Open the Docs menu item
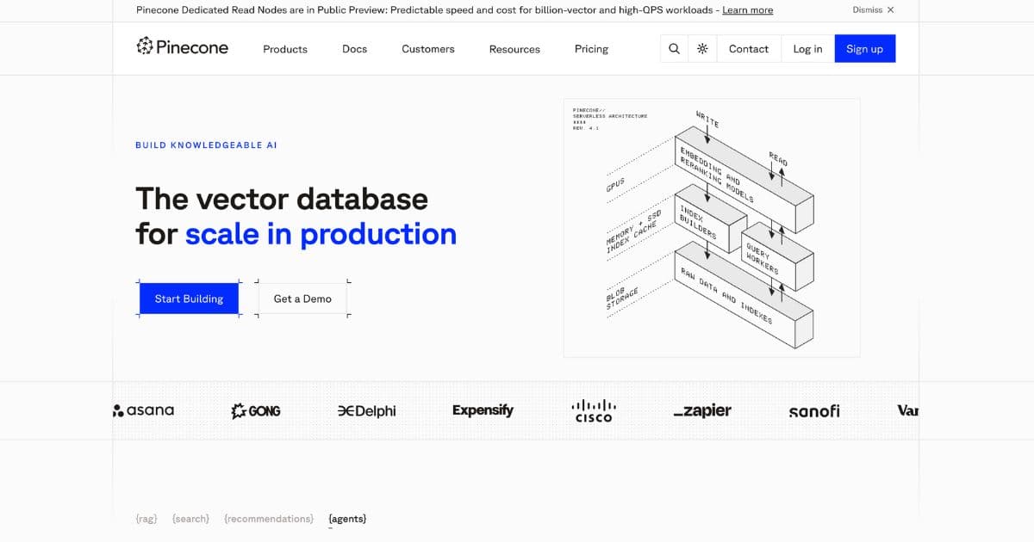Viewport: 1034px width, 542px height. (354, 49)
